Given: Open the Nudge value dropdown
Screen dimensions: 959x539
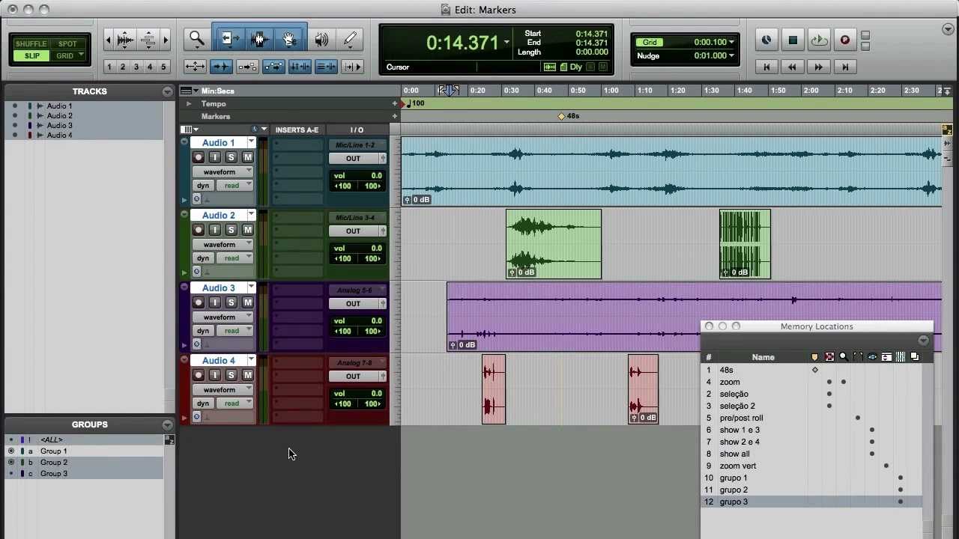Looking at the screenshot, I should pyautogui.click(x=731, y=56).
